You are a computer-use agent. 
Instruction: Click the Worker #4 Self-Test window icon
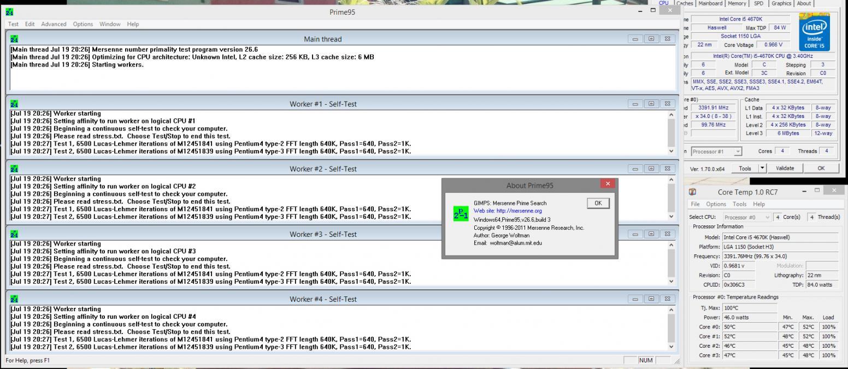click(x=14, y=299)
